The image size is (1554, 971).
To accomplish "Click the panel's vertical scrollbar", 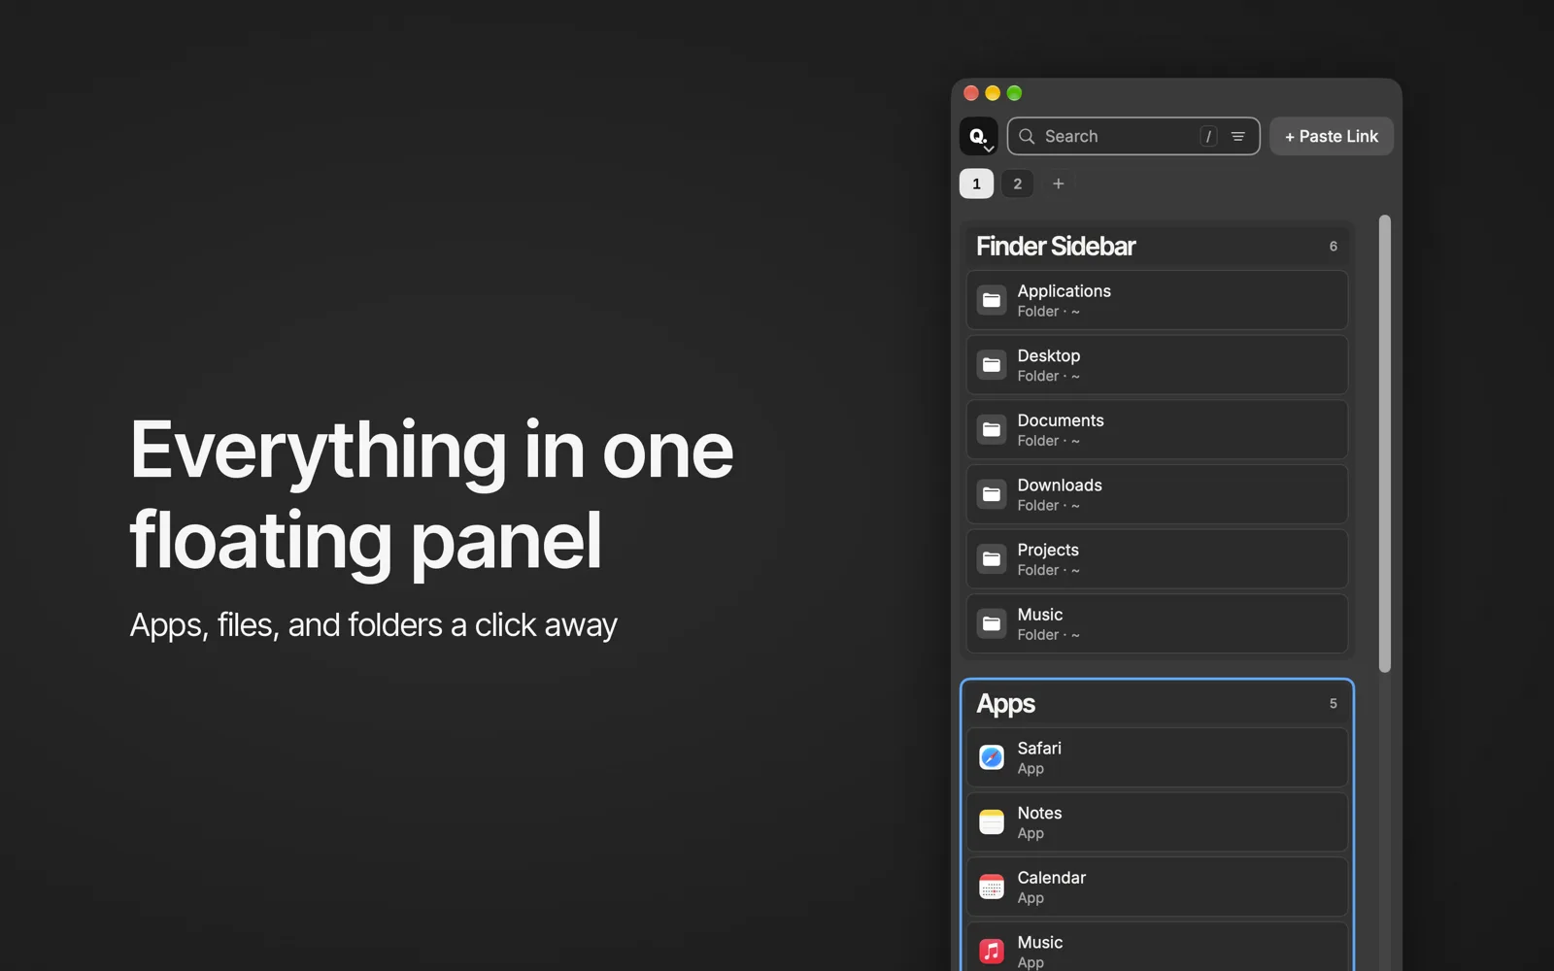I will 1385,444.
